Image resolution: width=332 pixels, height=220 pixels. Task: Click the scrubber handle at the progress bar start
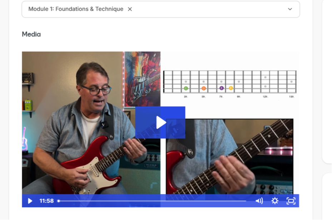[59, 201]
